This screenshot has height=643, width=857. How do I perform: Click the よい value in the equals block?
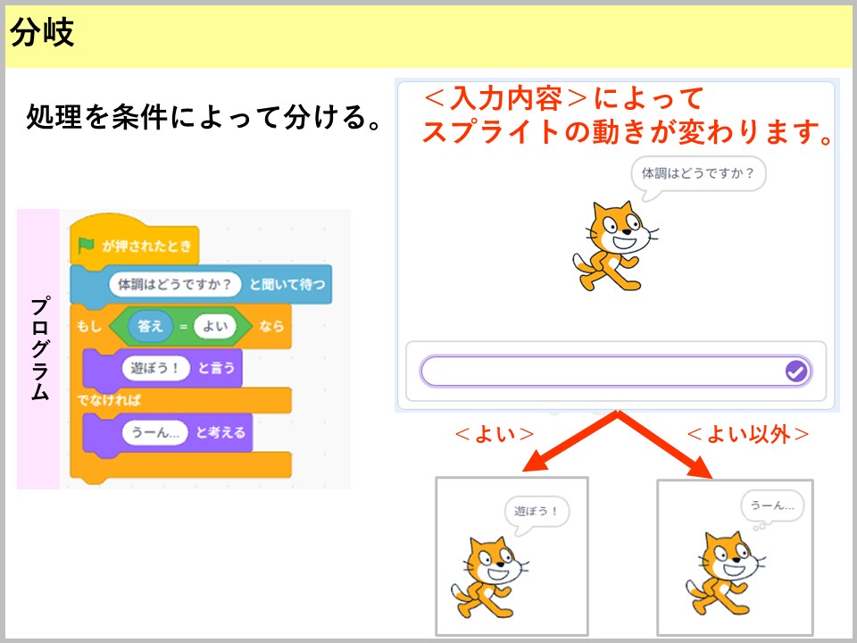point(216,327)
